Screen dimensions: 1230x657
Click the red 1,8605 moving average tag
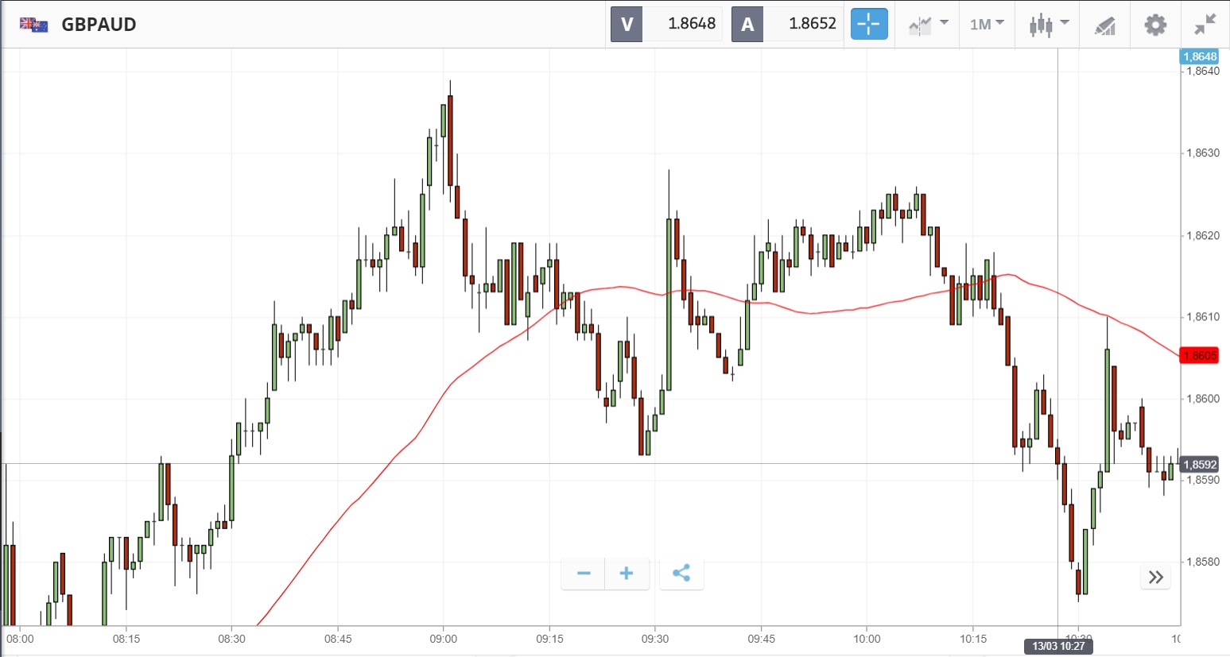click(1200, 355)
